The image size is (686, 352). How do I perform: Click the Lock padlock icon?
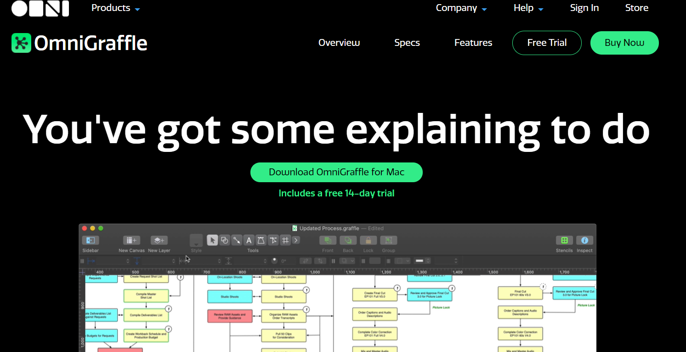(x=368, y=240)
